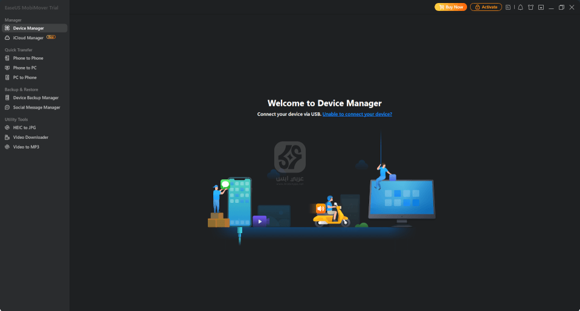580x311 pixels.
Task: Select the Phone to PC transfer icon
Action: 7,68
